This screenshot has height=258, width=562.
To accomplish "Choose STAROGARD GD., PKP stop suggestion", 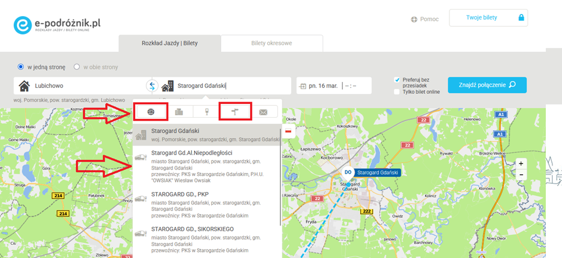I will (x=206, y=204).
